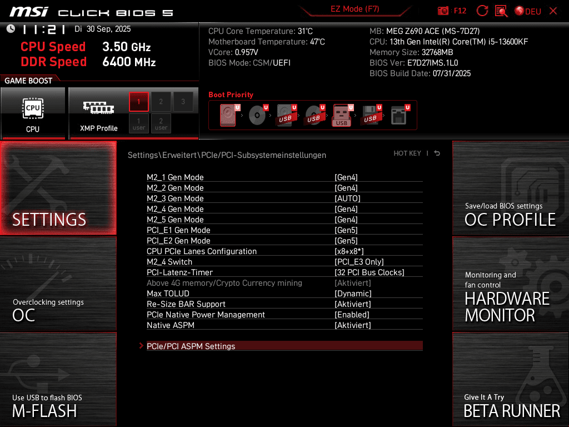The image size is (569, 427).
Task: Click the Boot Priority heading
Action: pos(231,95)
